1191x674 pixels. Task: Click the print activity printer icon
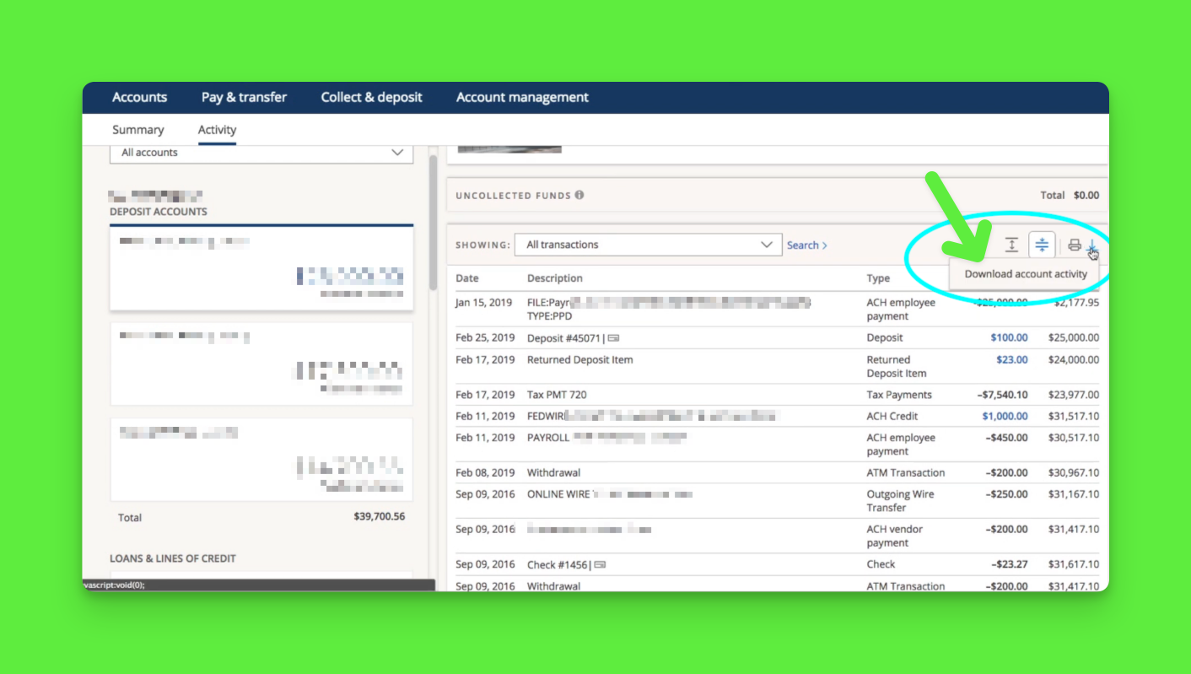1074,245
